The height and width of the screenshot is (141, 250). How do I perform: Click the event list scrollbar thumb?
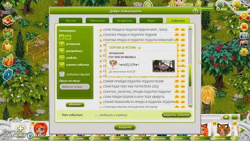tap(190, 75)
